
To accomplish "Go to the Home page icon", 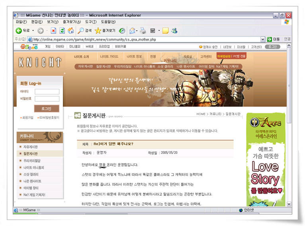I will [x=71, y=31].
